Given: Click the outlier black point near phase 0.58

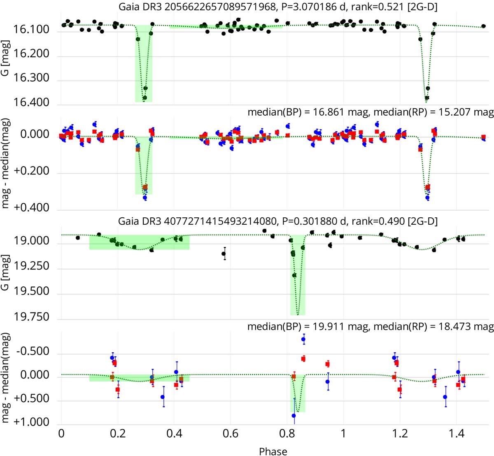Looking at the screenshot, I should point(224,254).
